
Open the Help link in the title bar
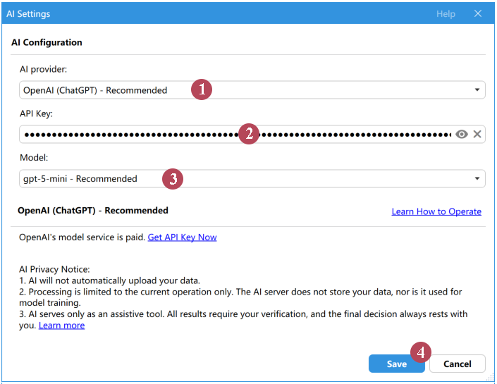pos(446,14)
